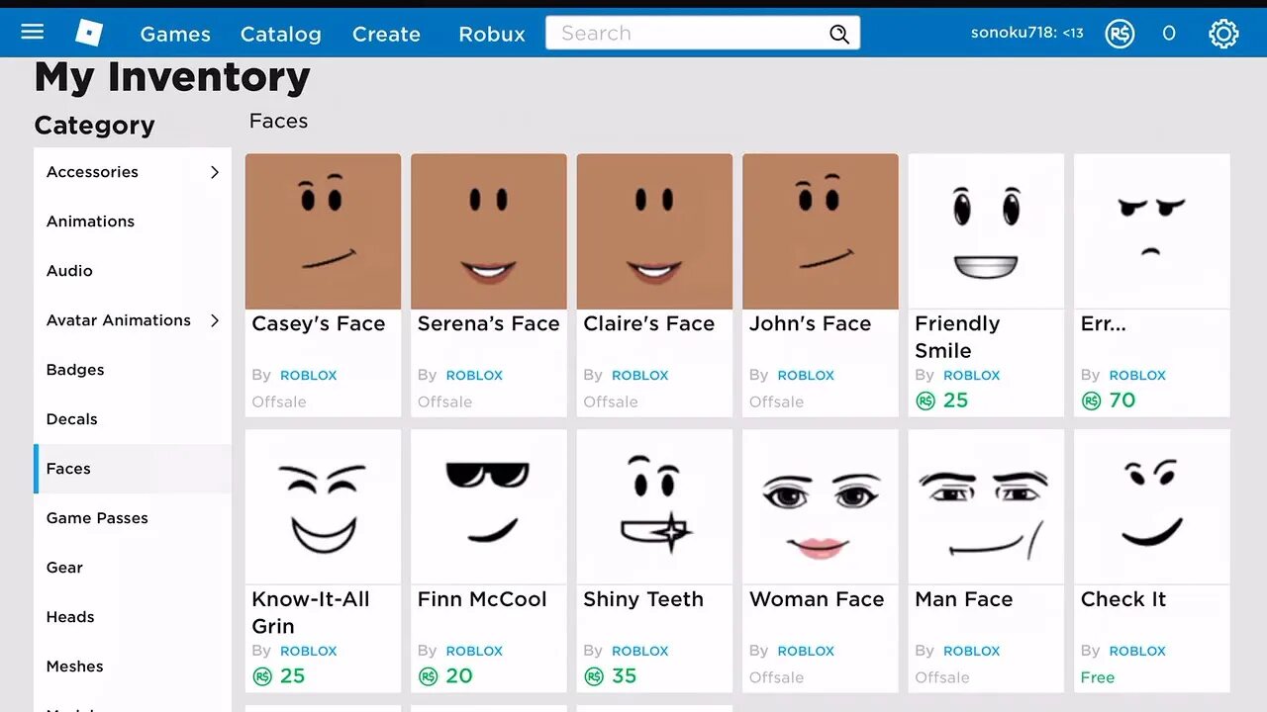Screen dimensions: 1267x712
Task: Select the Accessories category
Action: point(133,172)
